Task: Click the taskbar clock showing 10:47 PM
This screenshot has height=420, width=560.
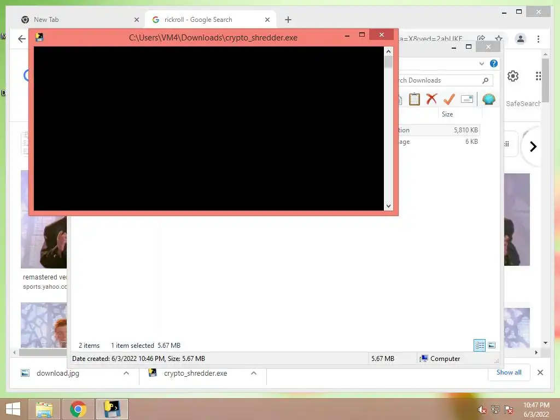Action: [536, 410]
